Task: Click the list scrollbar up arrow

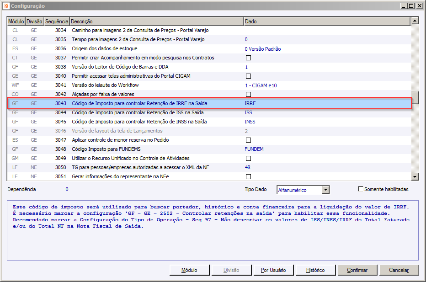Action: [415, 21]
